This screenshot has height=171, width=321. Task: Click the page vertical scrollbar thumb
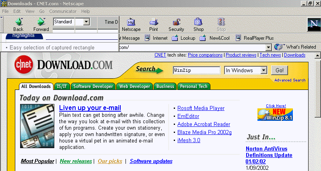coord(317,89)
